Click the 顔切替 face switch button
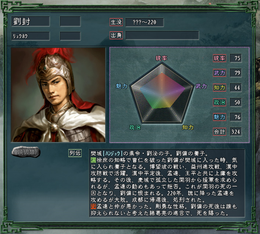The width and height of the screenshot is (260, 234). [x=26, y=152]
